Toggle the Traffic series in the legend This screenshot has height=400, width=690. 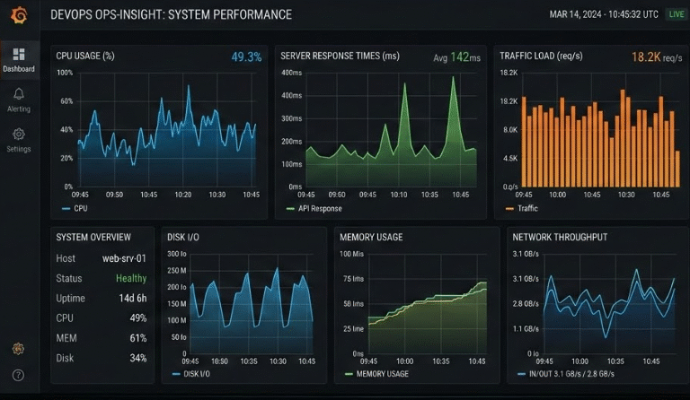pyautogui.click(x=522, y=208)
